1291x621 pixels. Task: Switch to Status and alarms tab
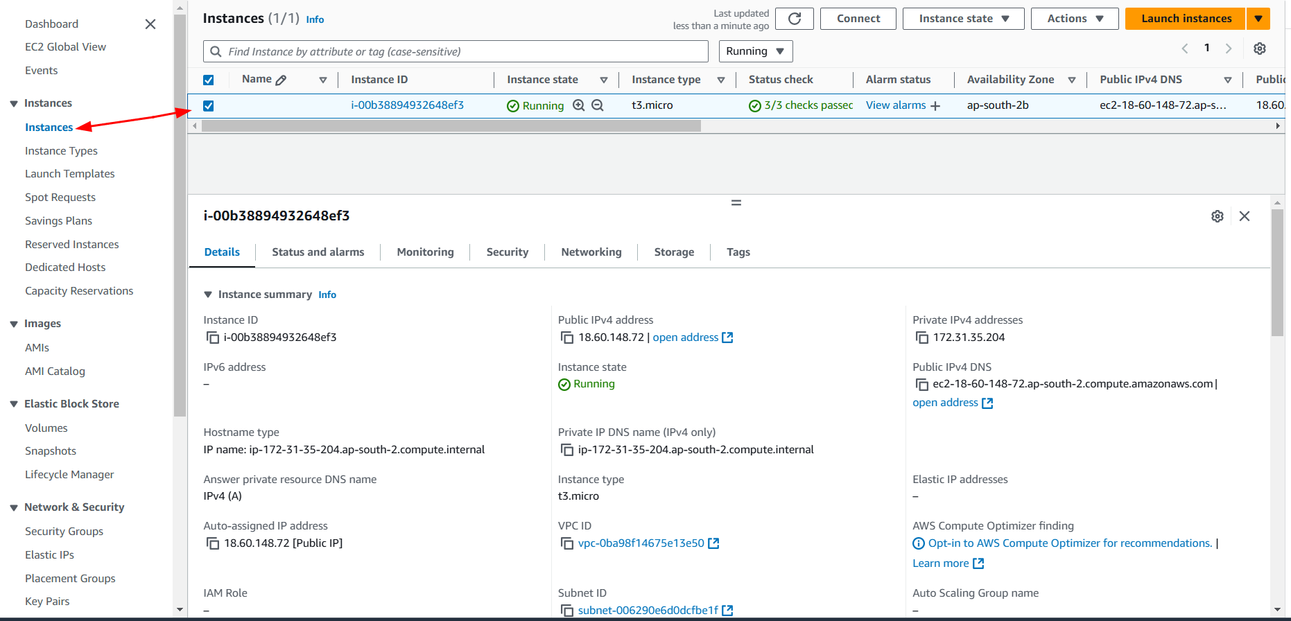tap(318, 252)
